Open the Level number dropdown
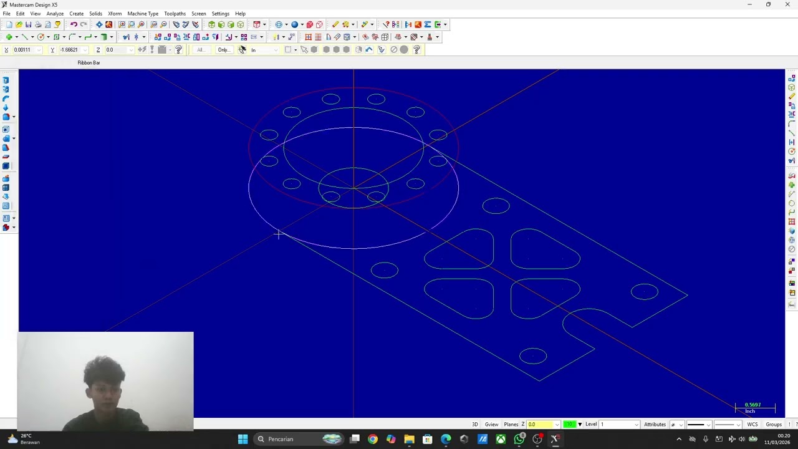 (x=636, y=425)
